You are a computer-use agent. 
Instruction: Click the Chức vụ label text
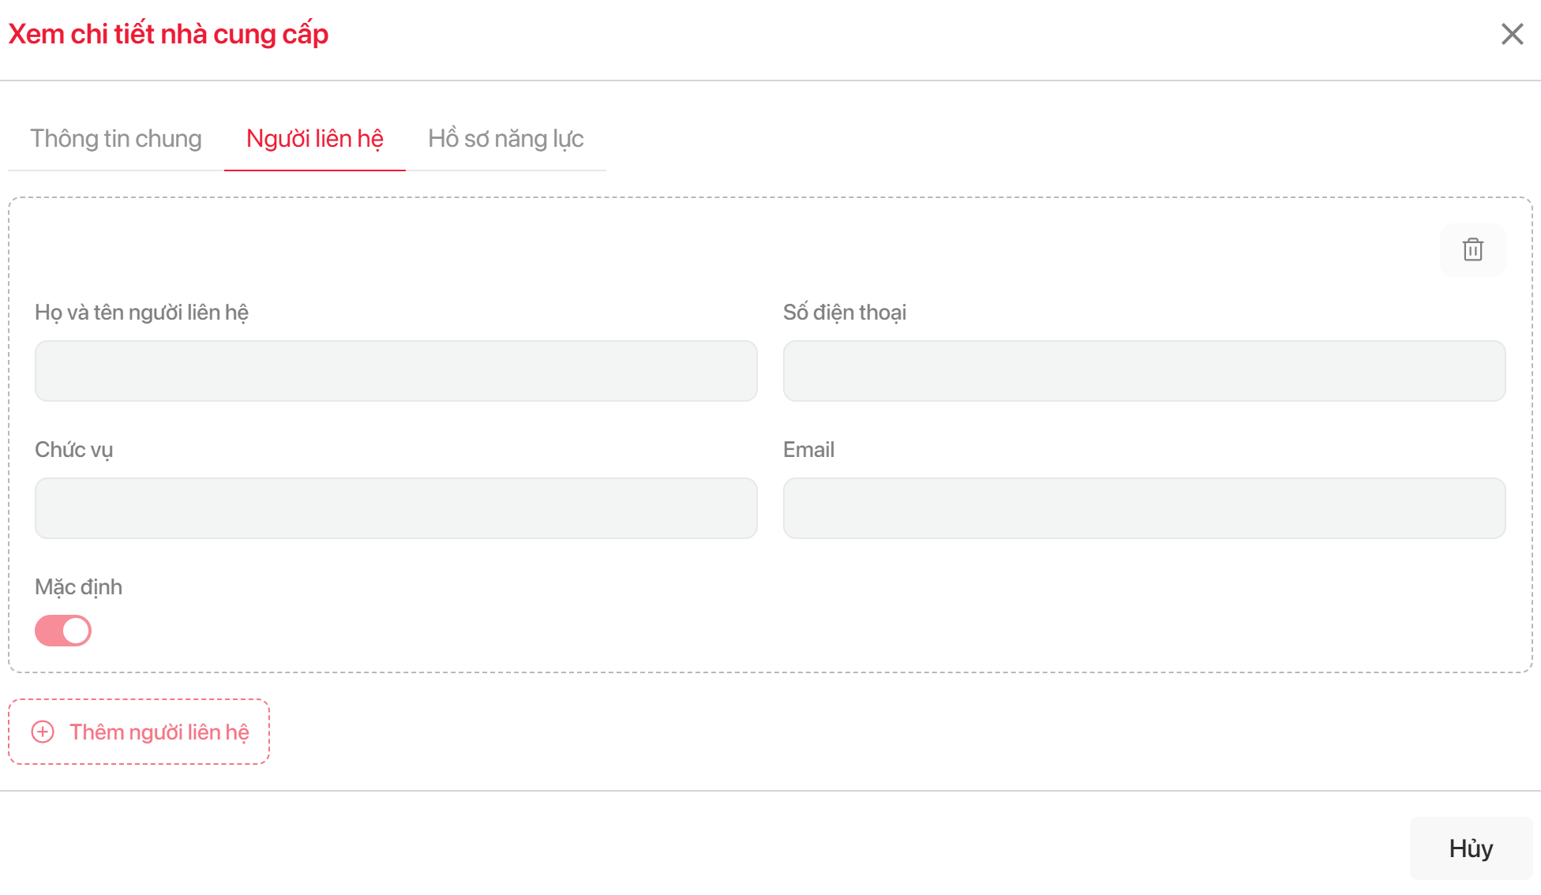pos(73,450)
